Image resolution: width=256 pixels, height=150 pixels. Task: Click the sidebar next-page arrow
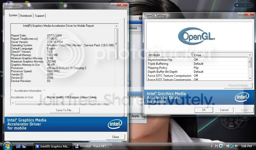[x=250, y=5]
